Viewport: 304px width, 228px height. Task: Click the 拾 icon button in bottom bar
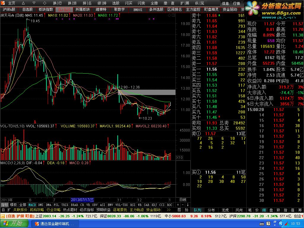(186, 210)
